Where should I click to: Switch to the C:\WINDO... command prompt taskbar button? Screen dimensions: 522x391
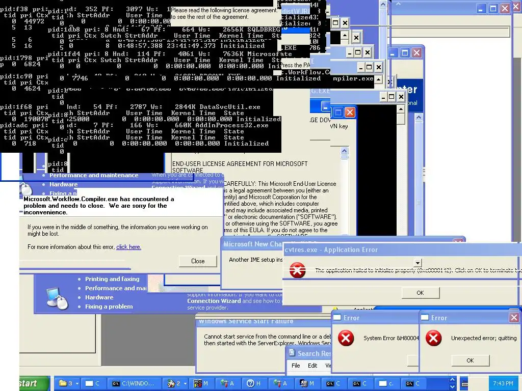[135, 383]
